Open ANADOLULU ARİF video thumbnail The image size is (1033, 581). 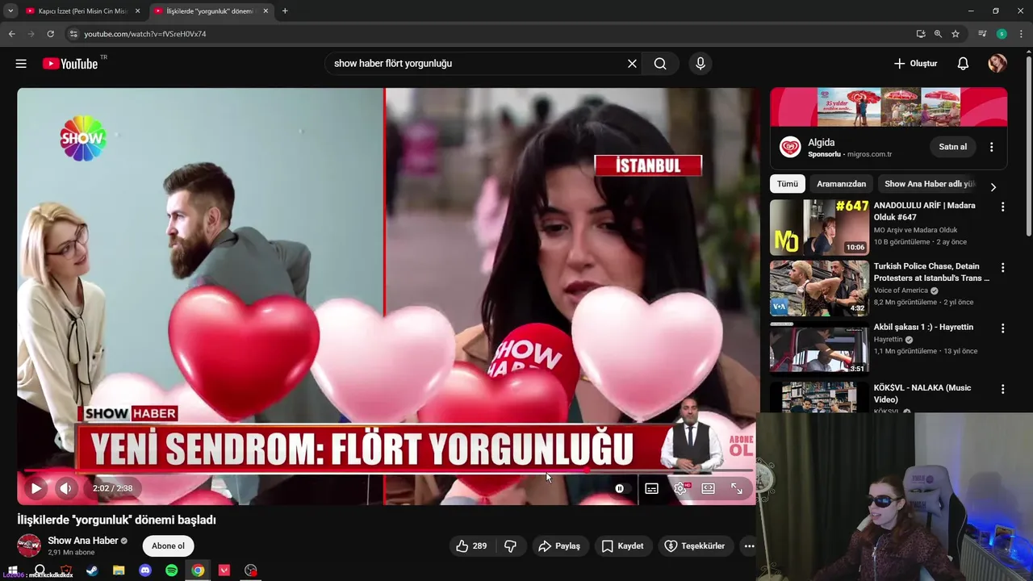[x=819, y=228]
